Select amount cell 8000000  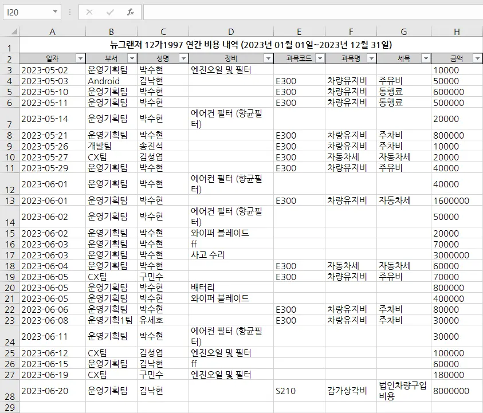click(457, 391)
